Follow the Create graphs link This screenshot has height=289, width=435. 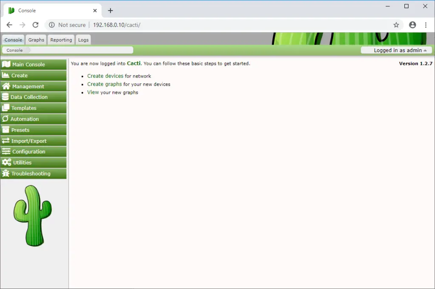(x=105, y=84)
